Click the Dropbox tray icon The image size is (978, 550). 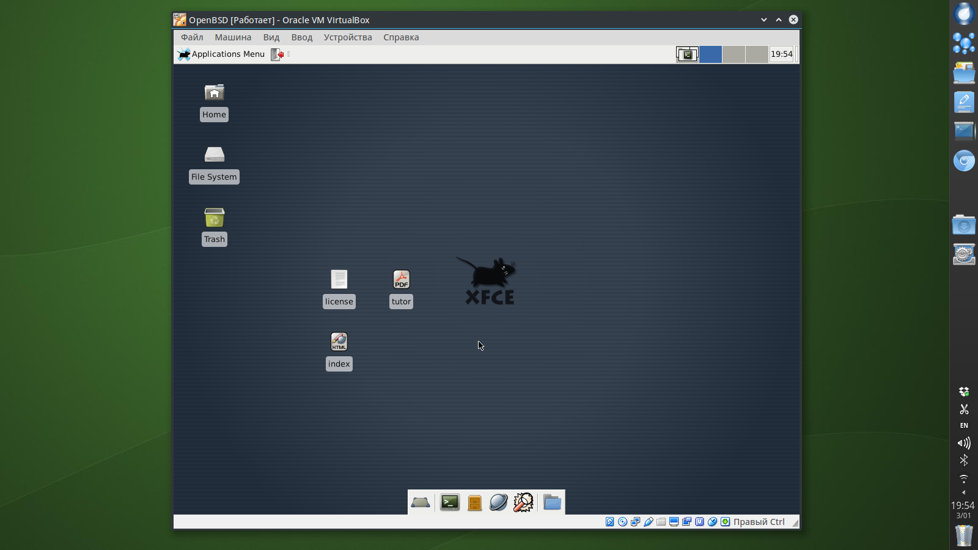[964, 392]
